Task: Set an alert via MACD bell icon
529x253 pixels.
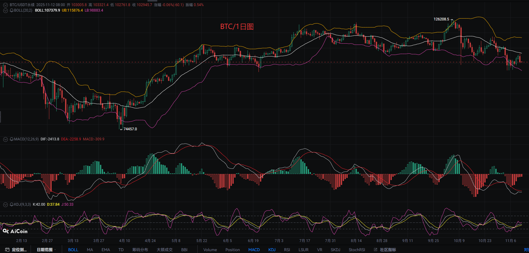Action: coord(12,139)
